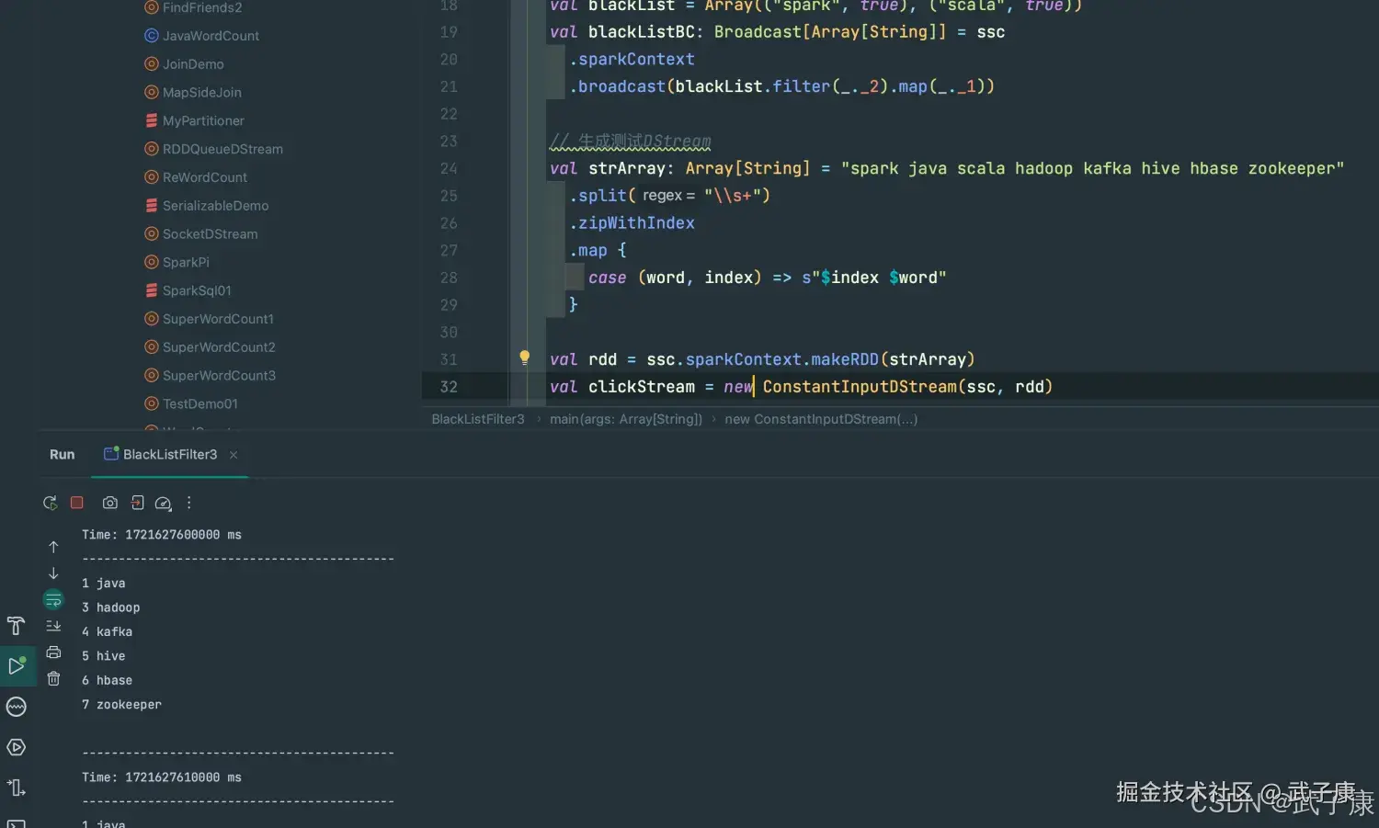Toggle soft-wrap in the console
Image resolution: width=1379 pixels, height=828 pixels.
(53, 600)
